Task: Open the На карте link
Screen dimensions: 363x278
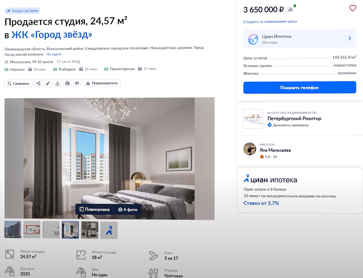Action: (54, 54)
